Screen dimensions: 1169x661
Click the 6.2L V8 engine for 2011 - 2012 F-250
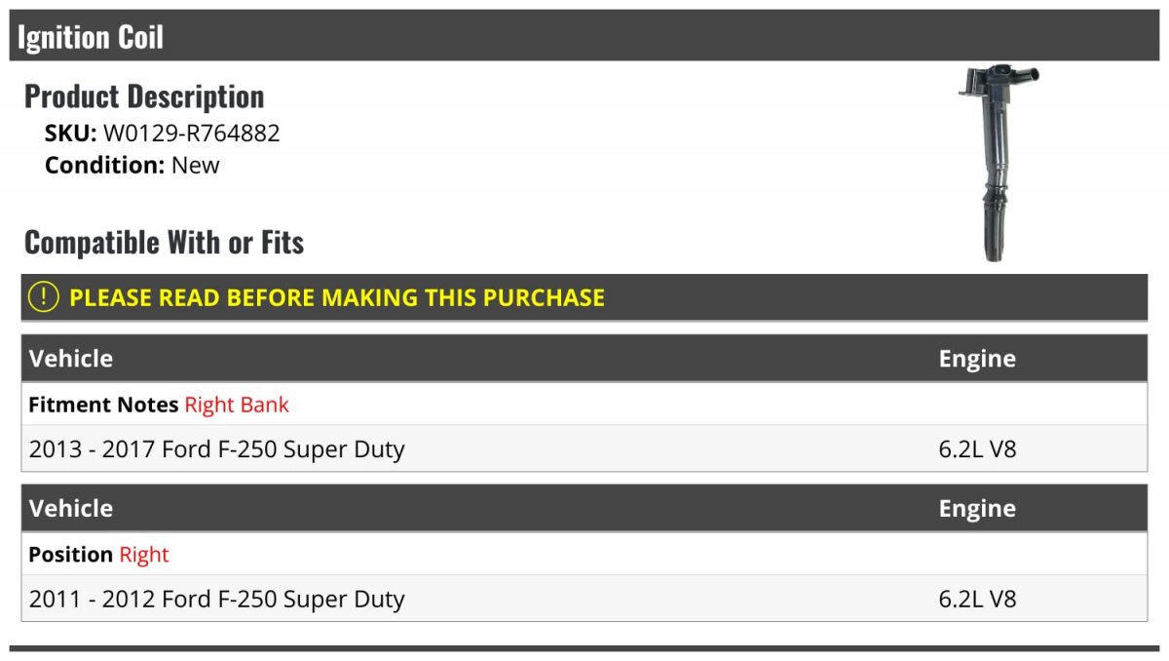(x=977, y=599)
